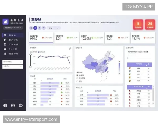Image resolution: width=158 pixels, height=126 pixels.
Task: Expand the 交易平台 dropdown
Action: pyautogui.click(x=13, y=66)
